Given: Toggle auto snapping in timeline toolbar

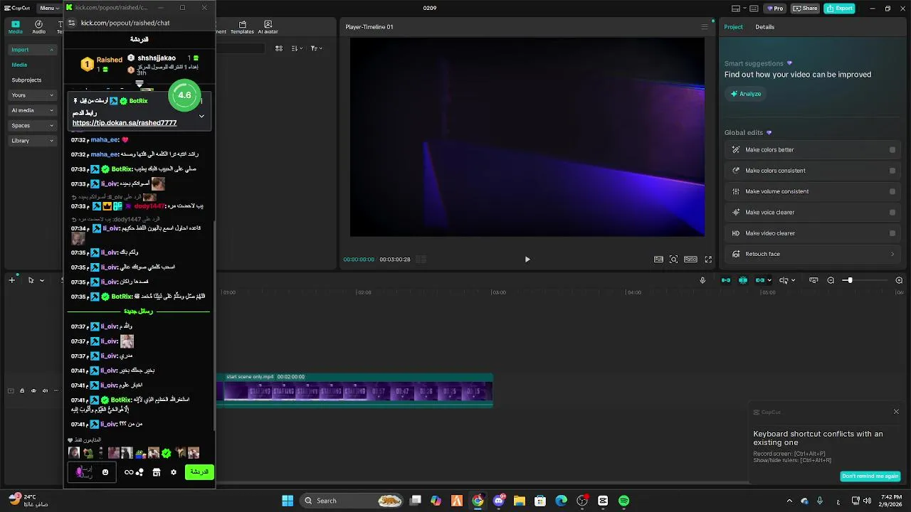Looking at the screenshot, I should tap(743, 280).
